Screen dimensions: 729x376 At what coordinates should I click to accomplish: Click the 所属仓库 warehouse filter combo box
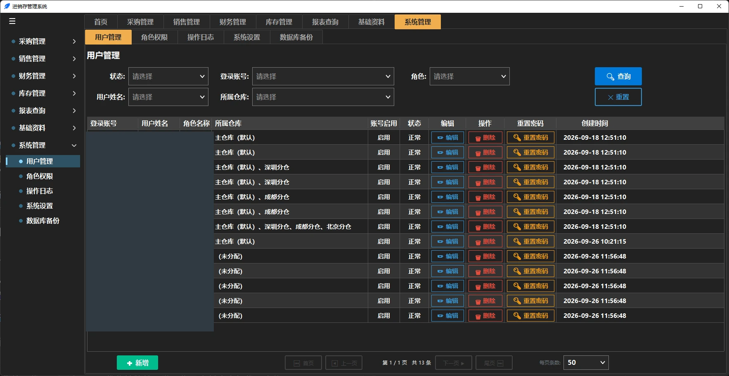(323, 97)
